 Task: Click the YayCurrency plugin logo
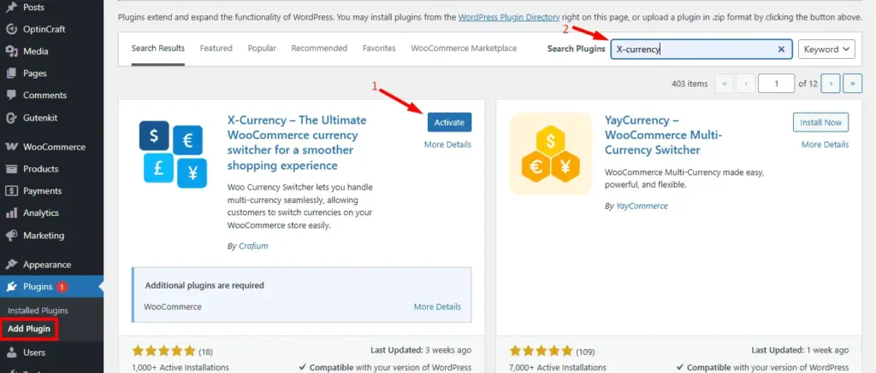point(550,154)
